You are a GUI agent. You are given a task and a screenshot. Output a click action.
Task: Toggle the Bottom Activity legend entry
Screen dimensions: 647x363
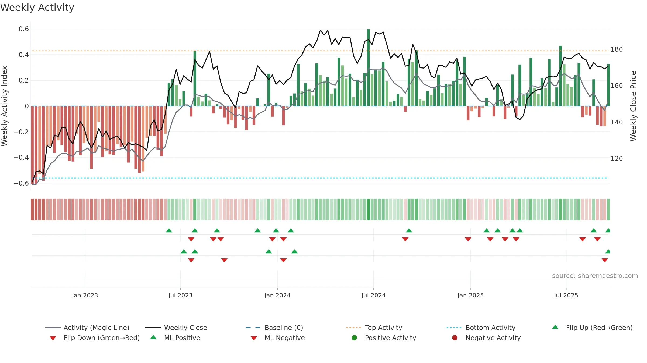coord(481,328)
